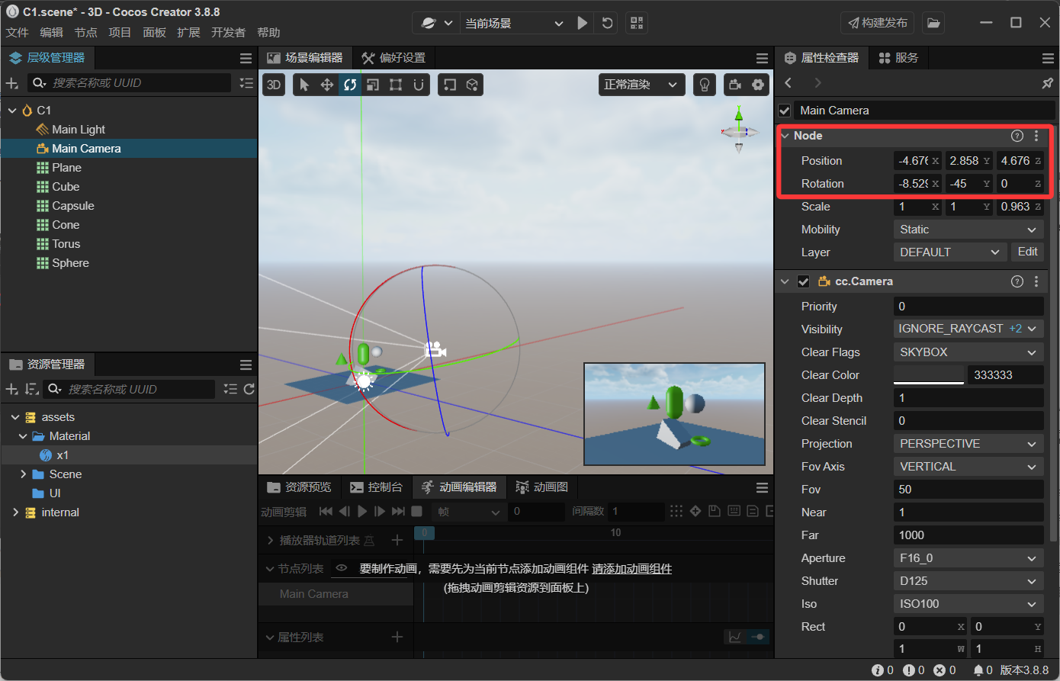1060x681 pixels.
Task: Expand the internal database folder
Action: pyautogui.click(x=15, y=512)
